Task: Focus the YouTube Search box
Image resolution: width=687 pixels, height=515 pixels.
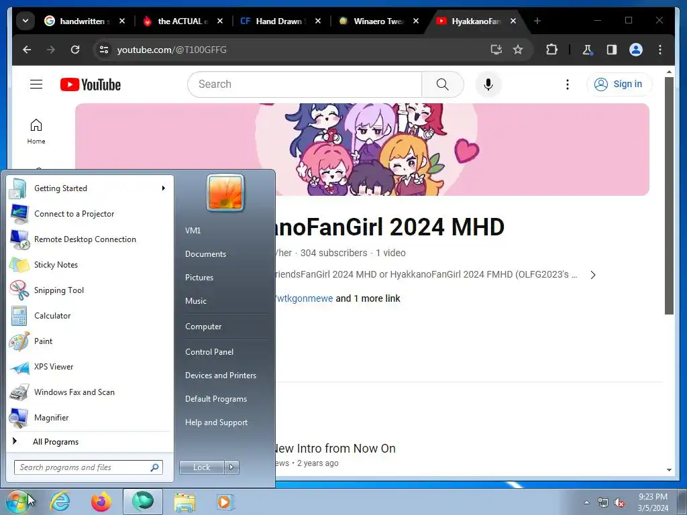Action: click(x=305, y=84)
